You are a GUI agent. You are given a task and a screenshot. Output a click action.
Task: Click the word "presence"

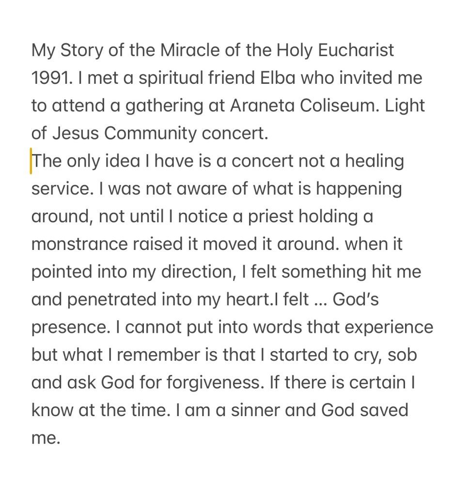tap(68, 327)
